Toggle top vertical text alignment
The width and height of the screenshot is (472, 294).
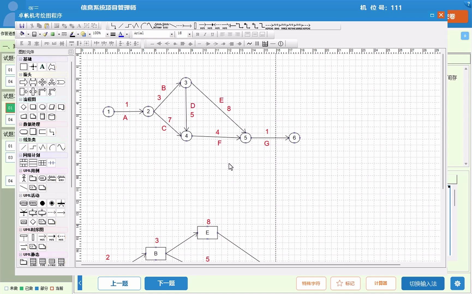pos(247,34)
